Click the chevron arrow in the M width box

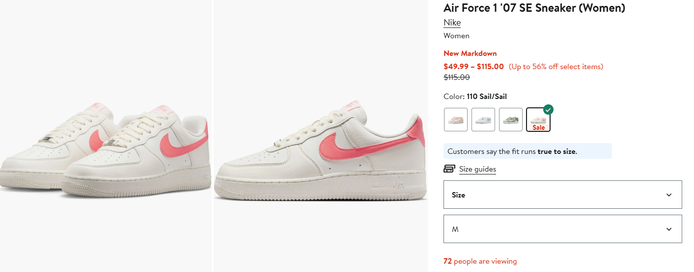(668, 229)
